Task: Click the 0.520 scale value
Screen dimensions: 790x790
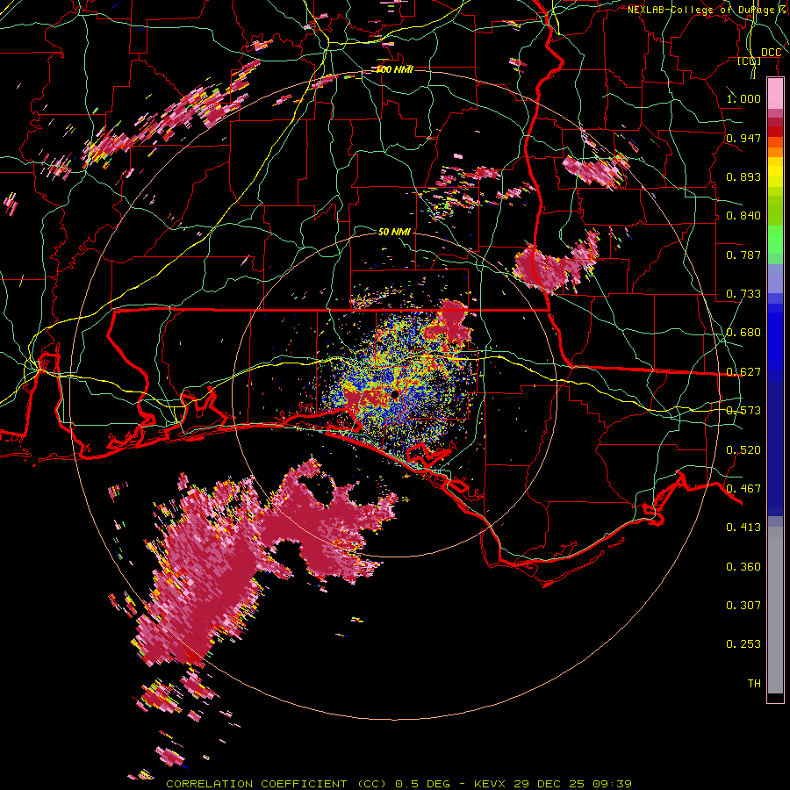Action: coord(743,449)
